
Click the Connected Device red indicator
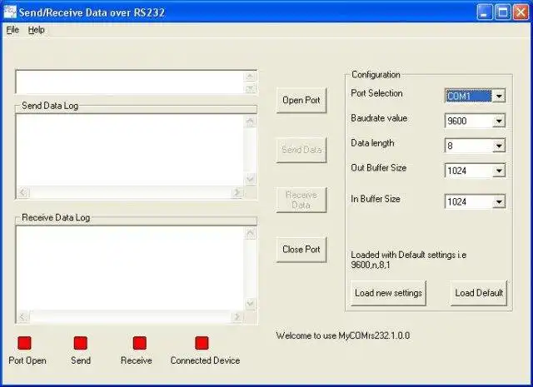202,343
